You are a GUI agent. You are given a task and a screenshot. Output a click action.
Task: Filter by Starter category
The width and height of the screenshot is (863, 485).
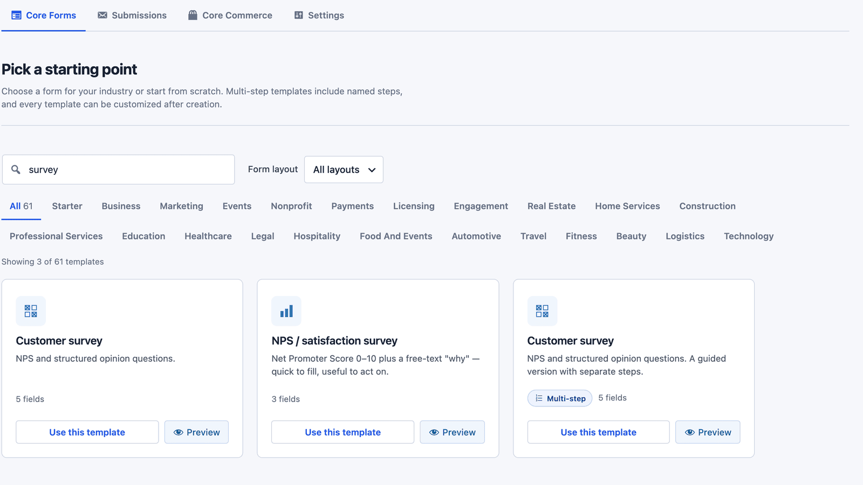[x=67, y=206]
